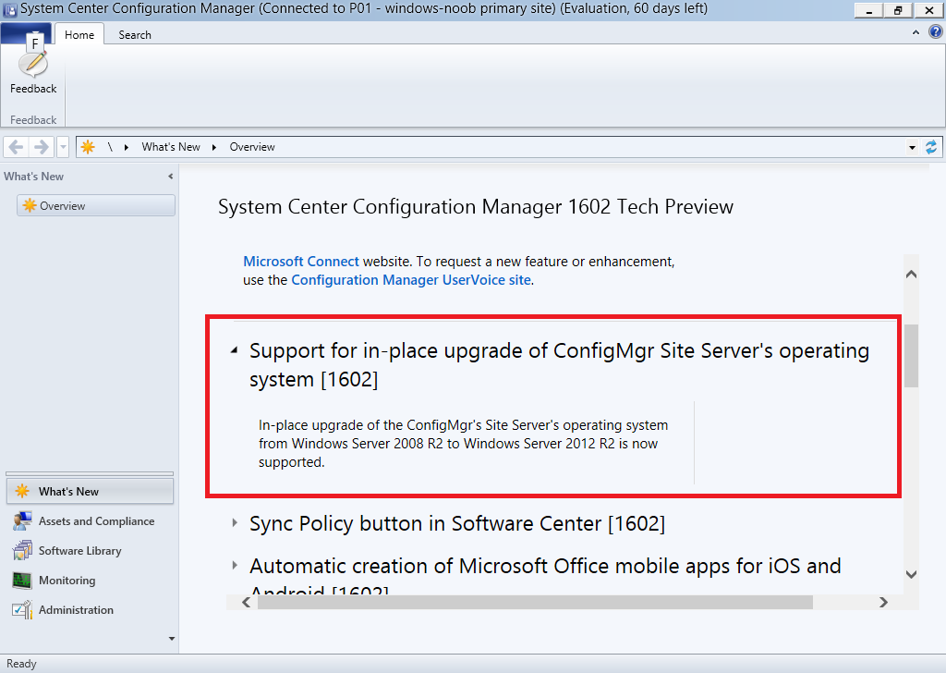Click the horizontal scrollbar left arrow
The image size is (946, 673).
246,602
